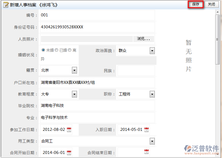Click the 身份证号码 text field

pos(97,27)
